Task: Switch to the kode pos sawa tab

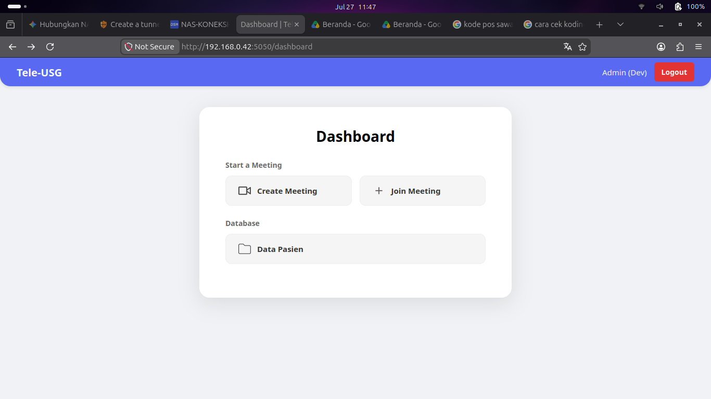Action: click(484, 24)
